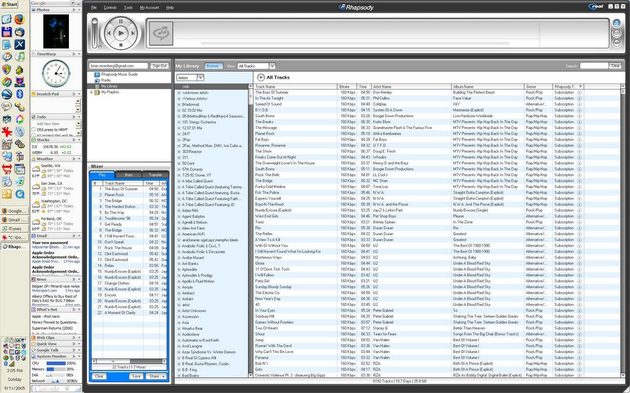This screenshot has width=630, height=393.
Task: Click the album art music-note placeholder
Action: (x=161, y=33)
